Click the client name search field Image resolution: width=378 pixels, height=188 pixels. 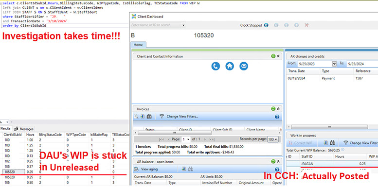[156, 25]
